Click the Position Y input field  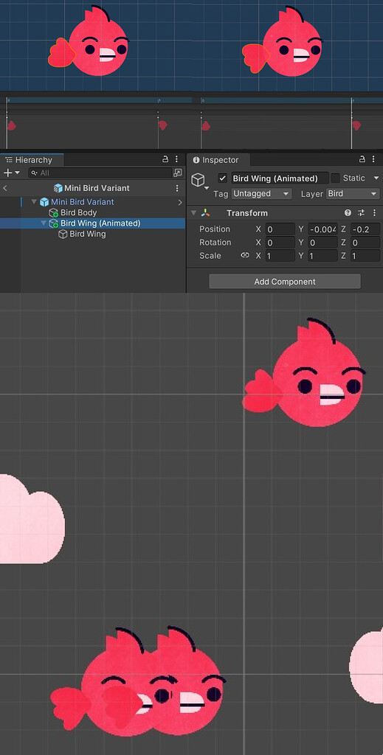click(322, 229)
